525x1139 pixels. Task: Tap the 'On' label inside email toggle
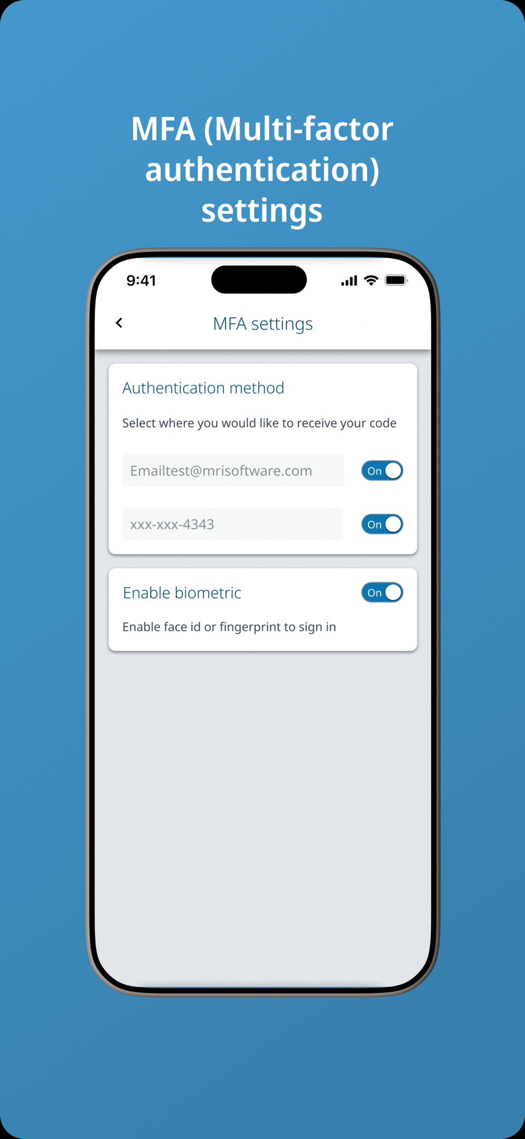[x=374, y=471]
